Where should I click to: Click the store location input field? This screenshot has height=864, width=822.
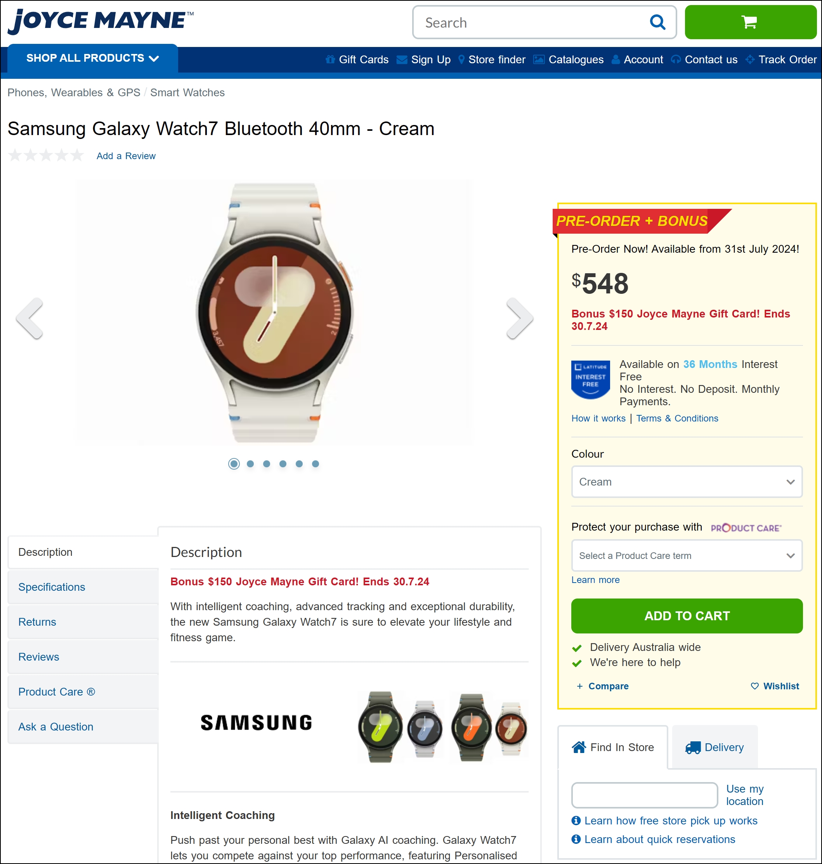[645, 795]
